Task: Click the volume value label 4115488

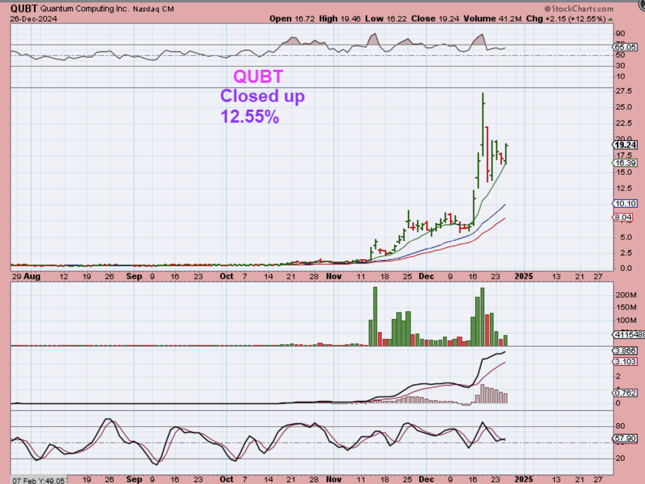Action: pyautogui.click(x=629, y=334)
